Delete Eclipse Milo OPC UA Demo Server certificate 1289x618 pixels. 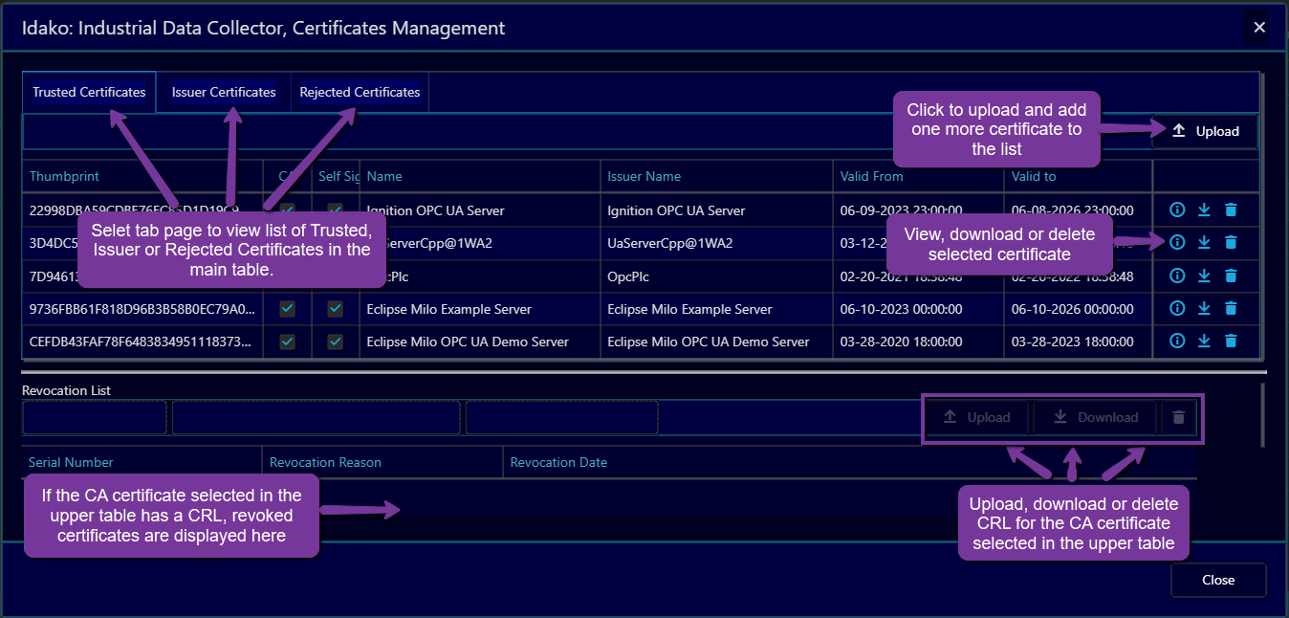click(x=1231, y=341)
